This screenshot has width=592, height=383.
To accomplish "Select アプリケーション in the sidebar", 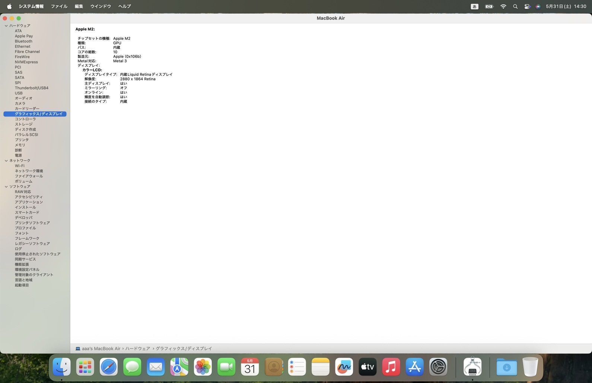I will tap(29, 202).
